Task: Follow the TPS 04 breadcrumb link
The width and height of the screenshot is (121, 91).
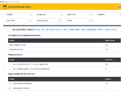Action: 36,30
